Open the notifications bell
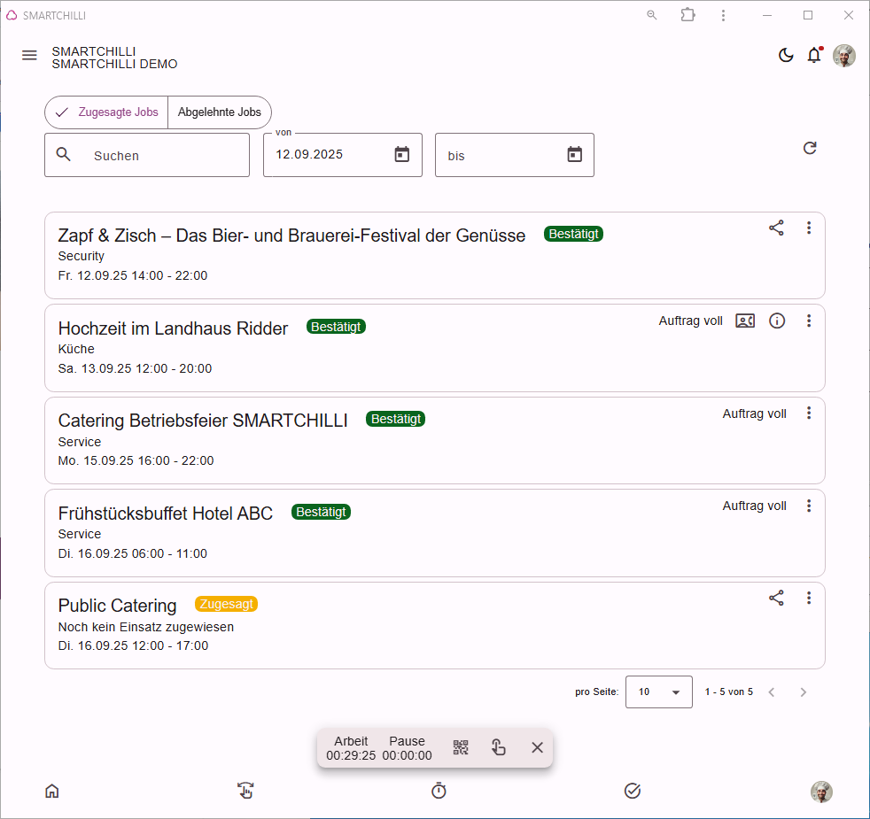This screenshot has width=870, height=819. click(x=814, y=55)
